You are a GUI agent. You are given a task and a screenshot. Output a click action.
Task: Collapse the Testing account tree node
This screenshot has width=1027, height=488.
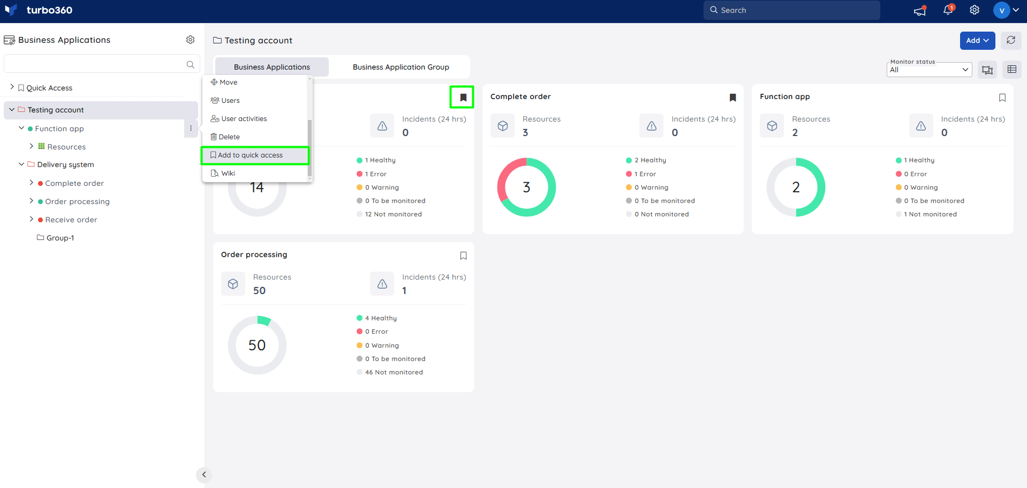(12, 110)
